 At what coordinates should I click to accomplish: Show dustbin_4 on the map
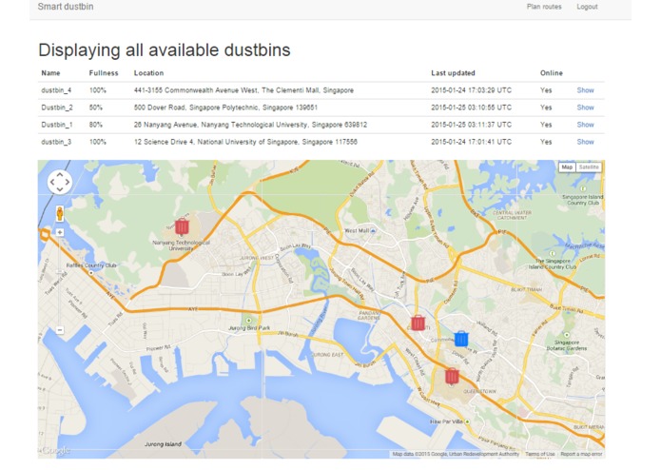click(x=585, y=90)
